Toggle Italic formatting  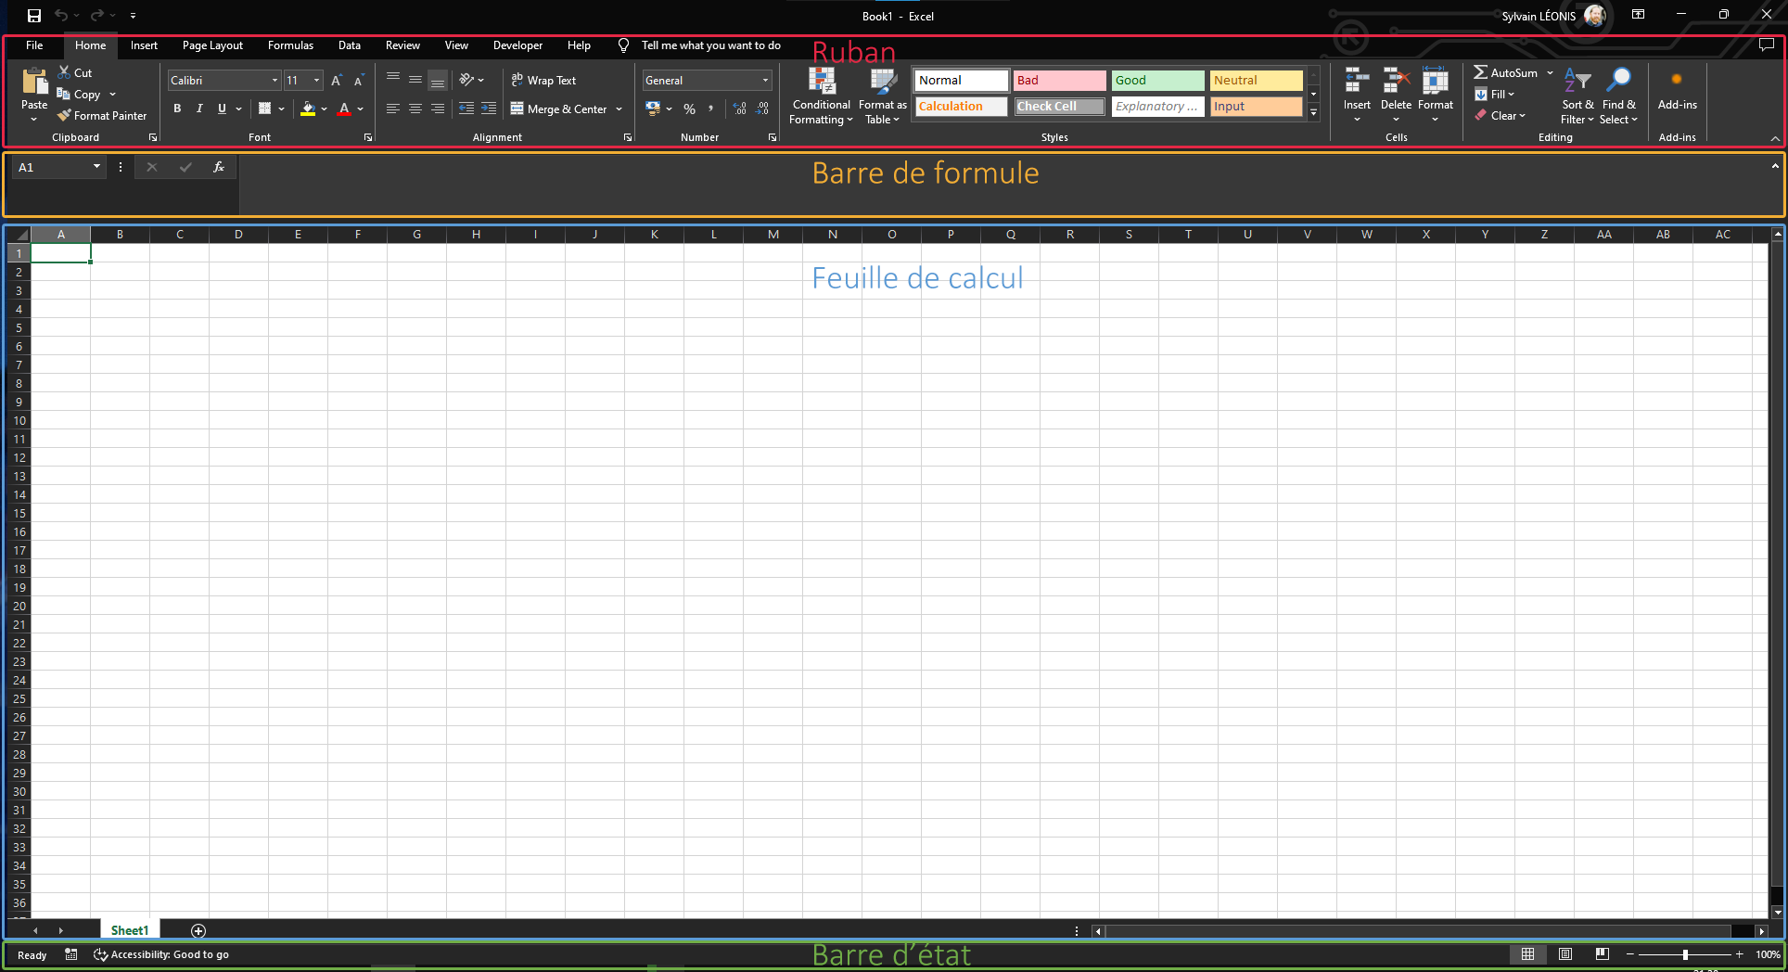click(199, 109)
